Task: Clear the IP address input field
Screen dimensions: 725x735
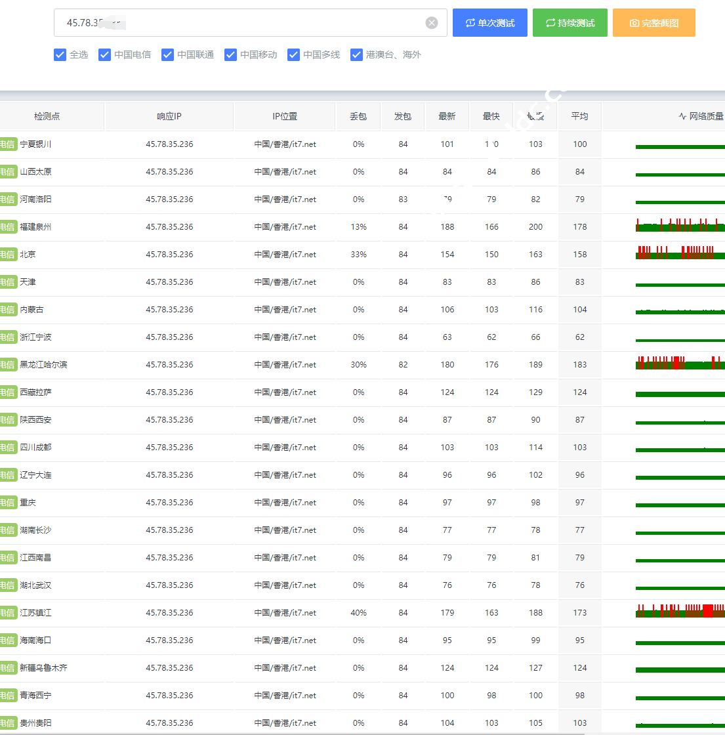Action: 432,23
